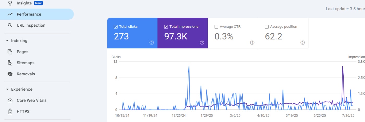Open help for Total impressions card
The height and width of the screenshot is (122, 365).
(x=202, y=43)
